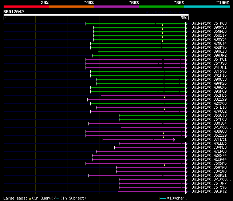The height and width of the screenshot is (201, 233).
Task: Click the yellow gap marker under UniRef100_Q6ZFE5
Action: 165,97
